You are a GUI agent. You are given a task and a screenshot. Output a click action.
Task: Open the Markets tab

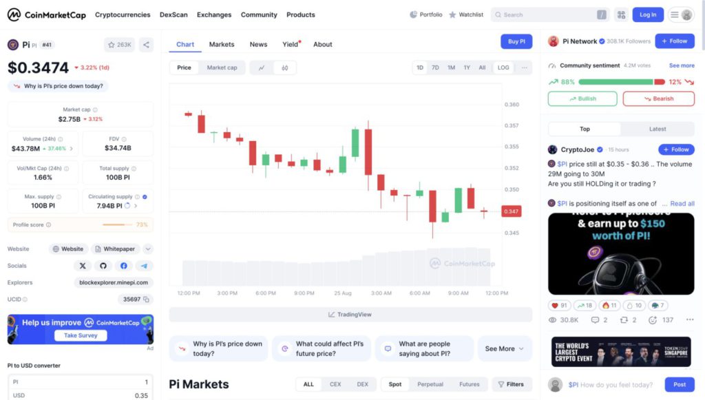point(222,44)
